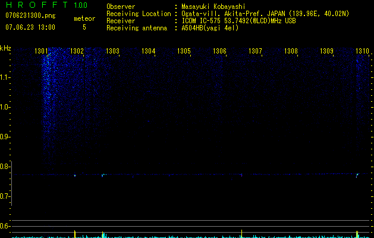374x238 pixels.
Task: Click the Ogata-vill. Akita-Pref. JAPAN location text
Action: coord(265,14)
